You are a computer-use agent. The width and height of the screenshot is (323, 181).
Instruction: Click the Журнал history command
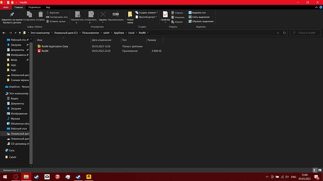click(x=177, y=22)
